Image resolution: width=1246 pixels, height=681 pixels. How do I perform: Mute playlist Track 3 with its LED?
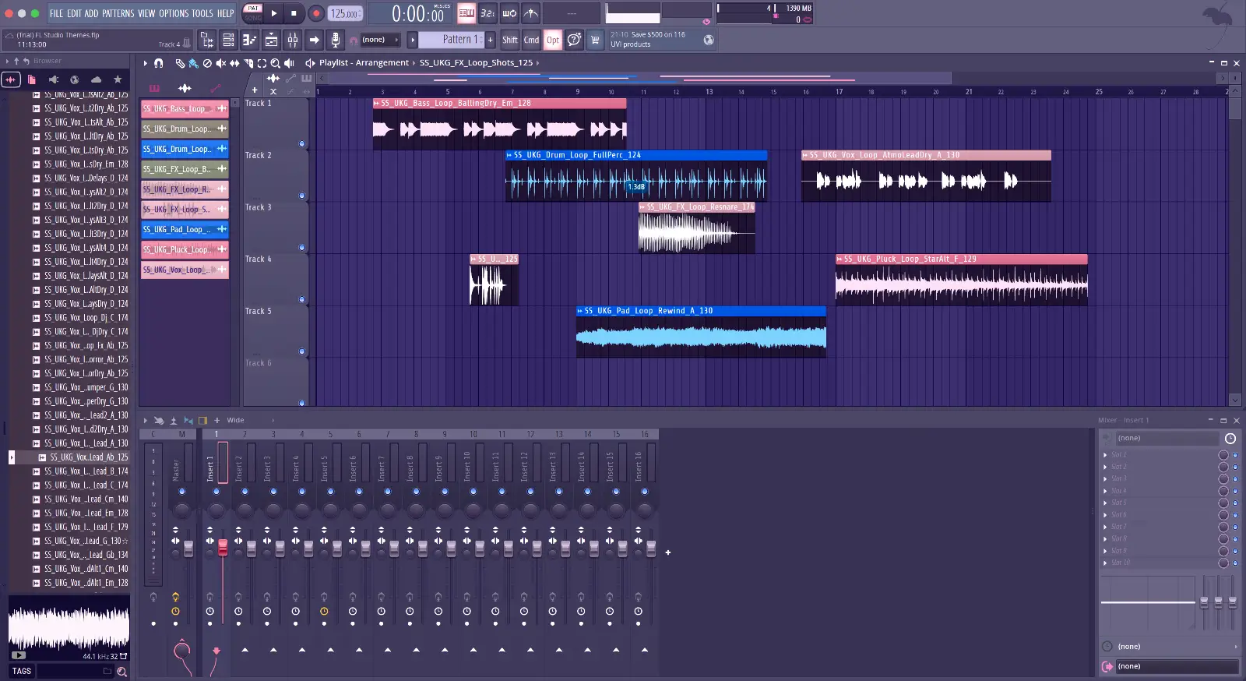click(x=302, y=248)
